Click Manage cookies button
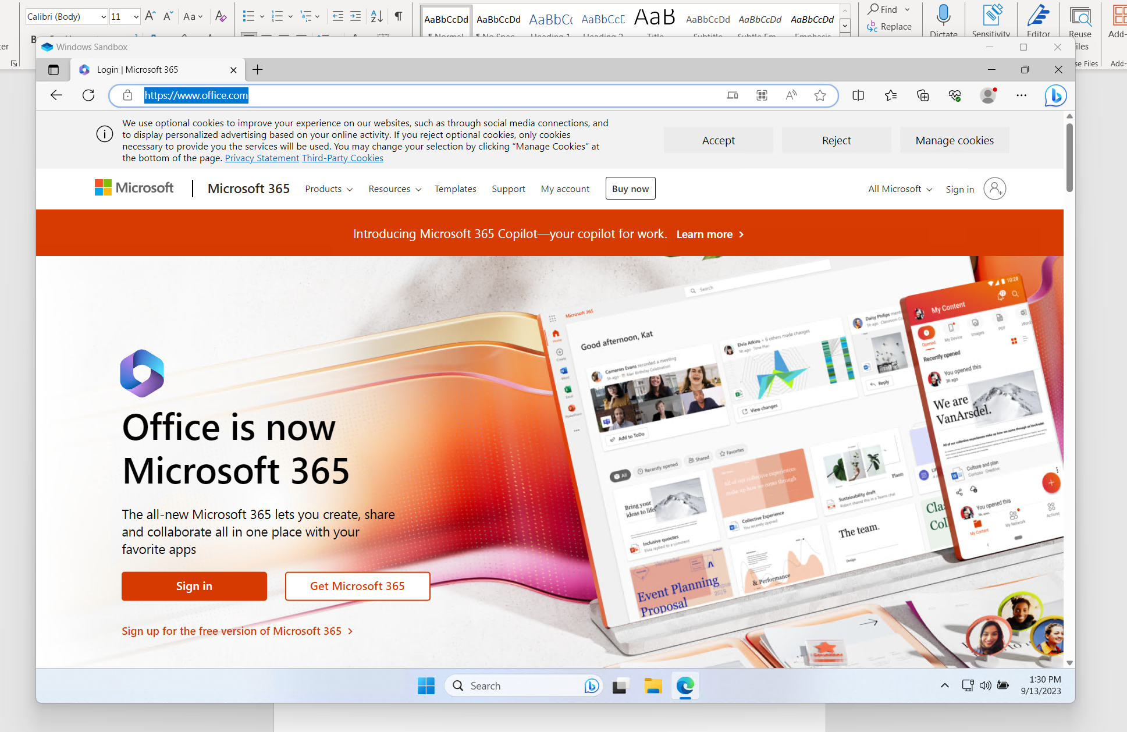The width and height of the screenshot is (1127, 732). 955,140
